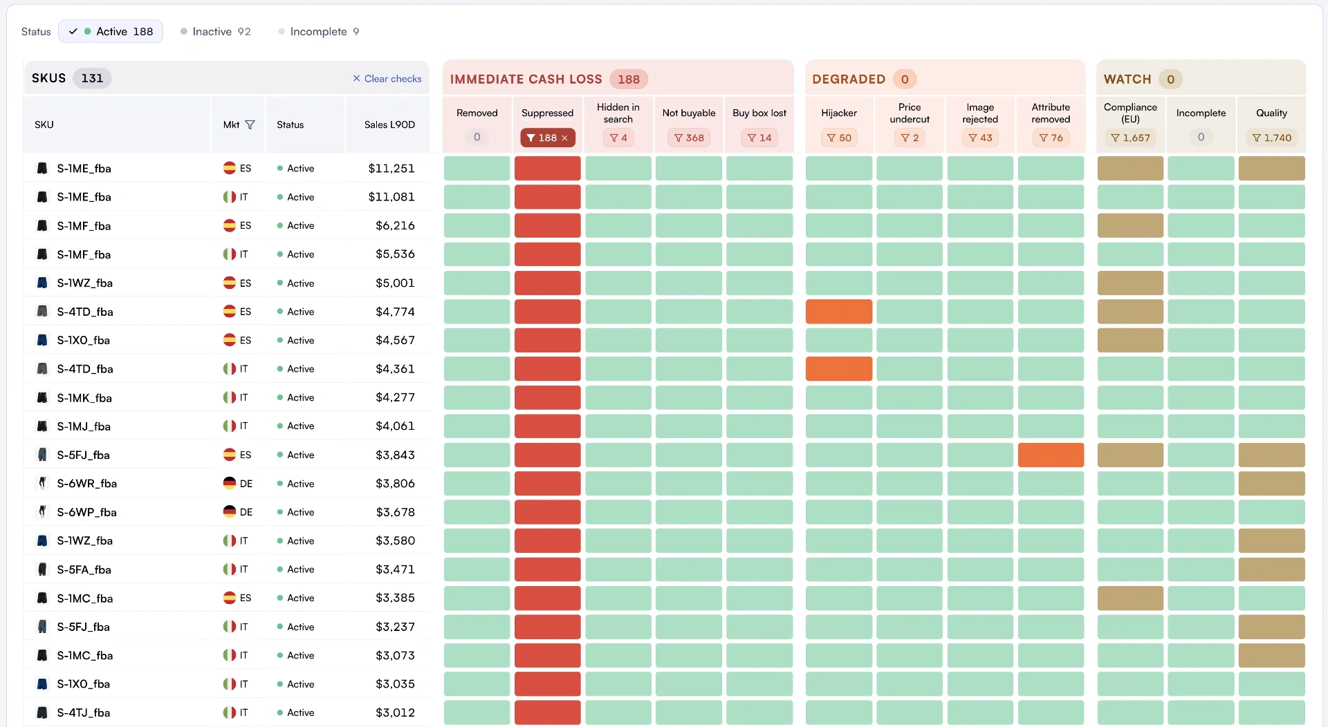Viewport: 1328px width, 727px height.
Task: Open the S-1WZ_fba ES product thumbnail
Action: (42, 283)
